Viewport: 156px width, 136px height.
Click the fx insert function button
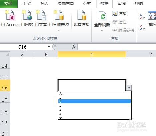pyautogui.click(x=74, y=47)
